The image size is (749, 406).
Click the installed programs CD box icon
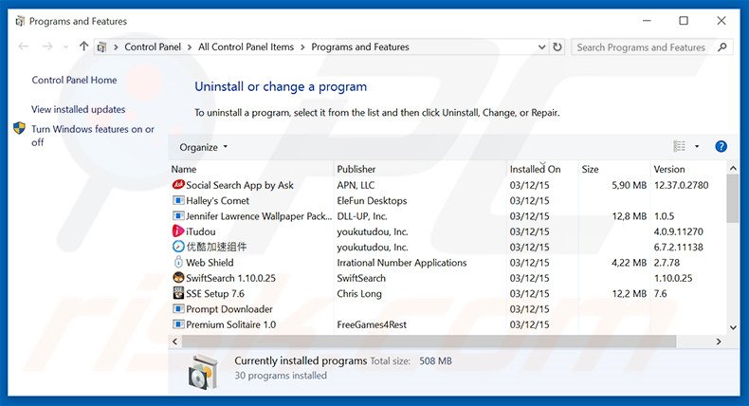coord(203,372)
